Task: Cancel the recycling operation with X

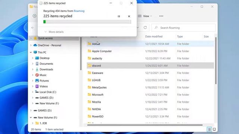Action: [129, 16]
